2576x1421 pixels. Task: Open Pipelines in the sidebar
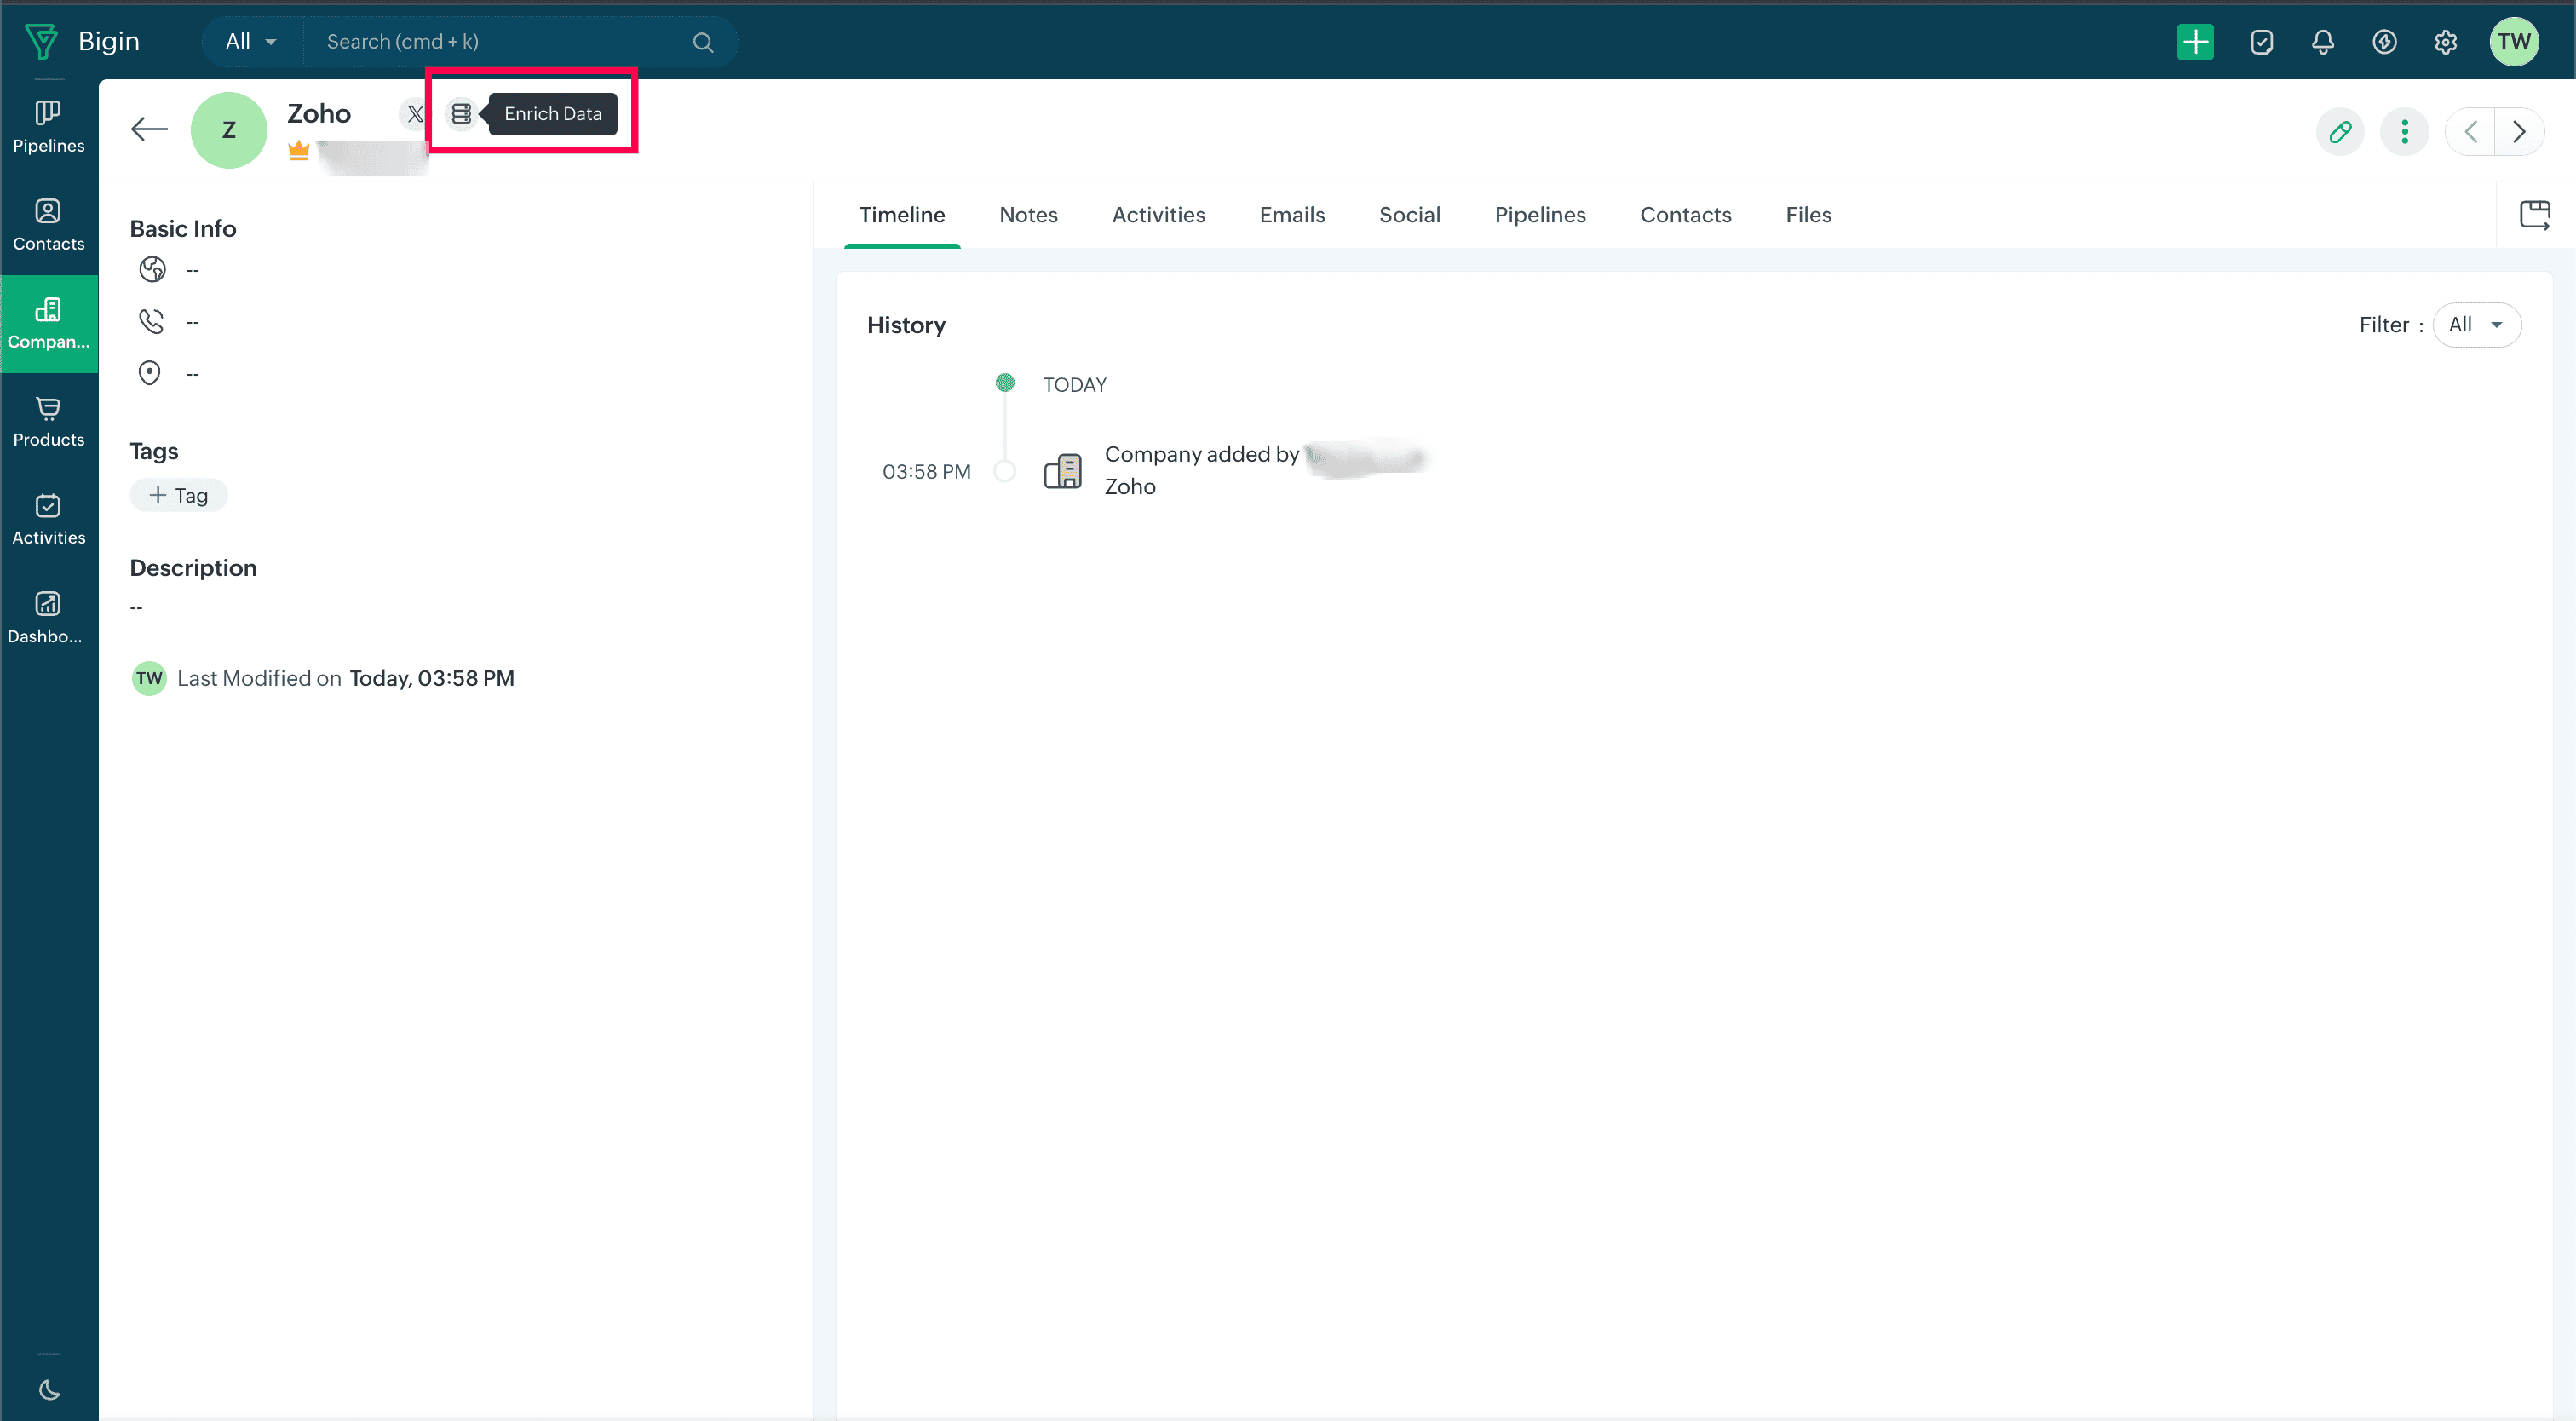48,126
